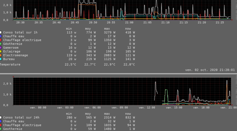The height and width of the screenshot is (131, 237).
Task: Click the '21:25' time axis label
Action: coord(220,23)
